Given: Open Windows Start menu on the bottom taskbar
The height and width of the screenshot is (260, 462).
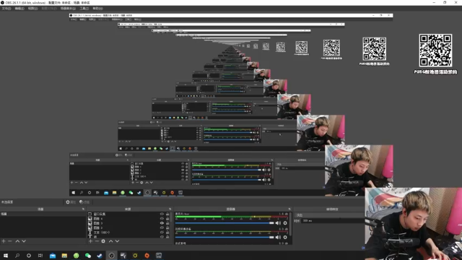Looking at the screenshot, I should tap(6, 256).
